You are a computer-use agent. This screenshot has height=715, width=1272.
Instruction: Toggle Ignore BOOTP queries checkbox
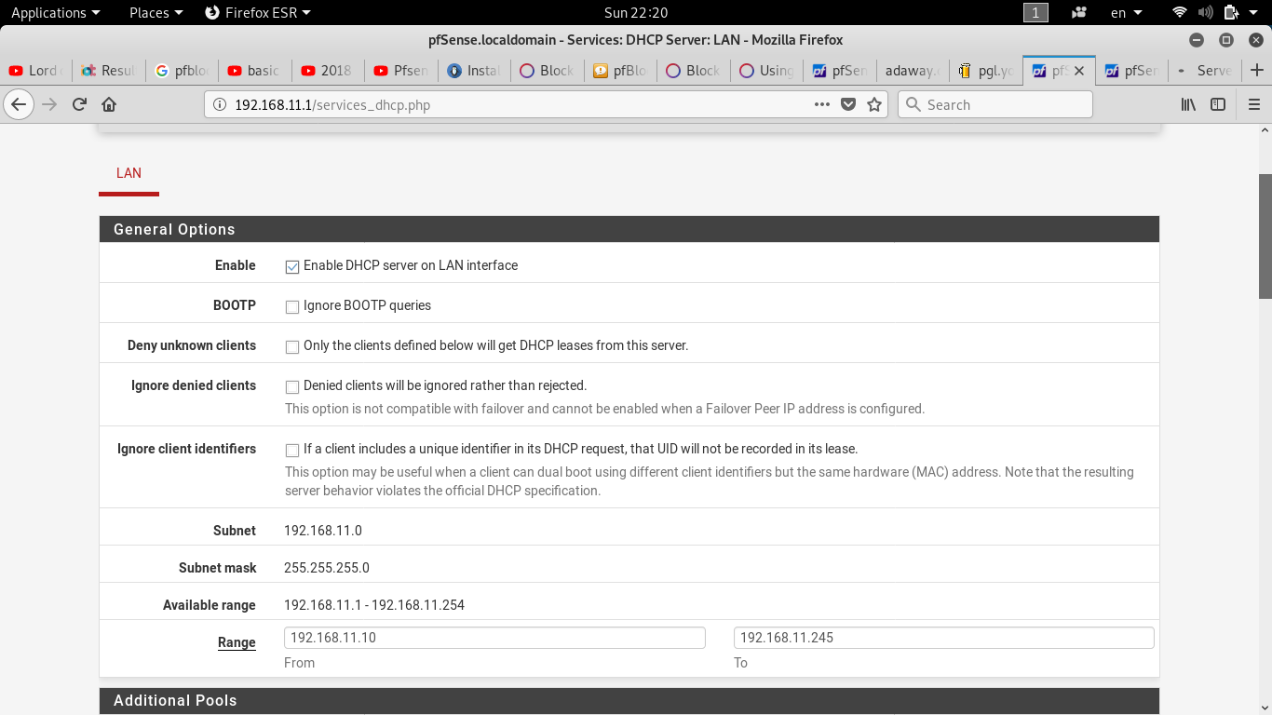pyautogui.click(x=292, y=306)
